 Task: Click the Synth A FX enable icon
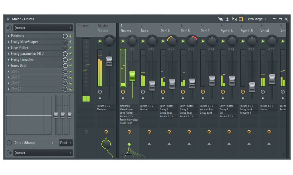pyautogui.click(x=229, y=132)
